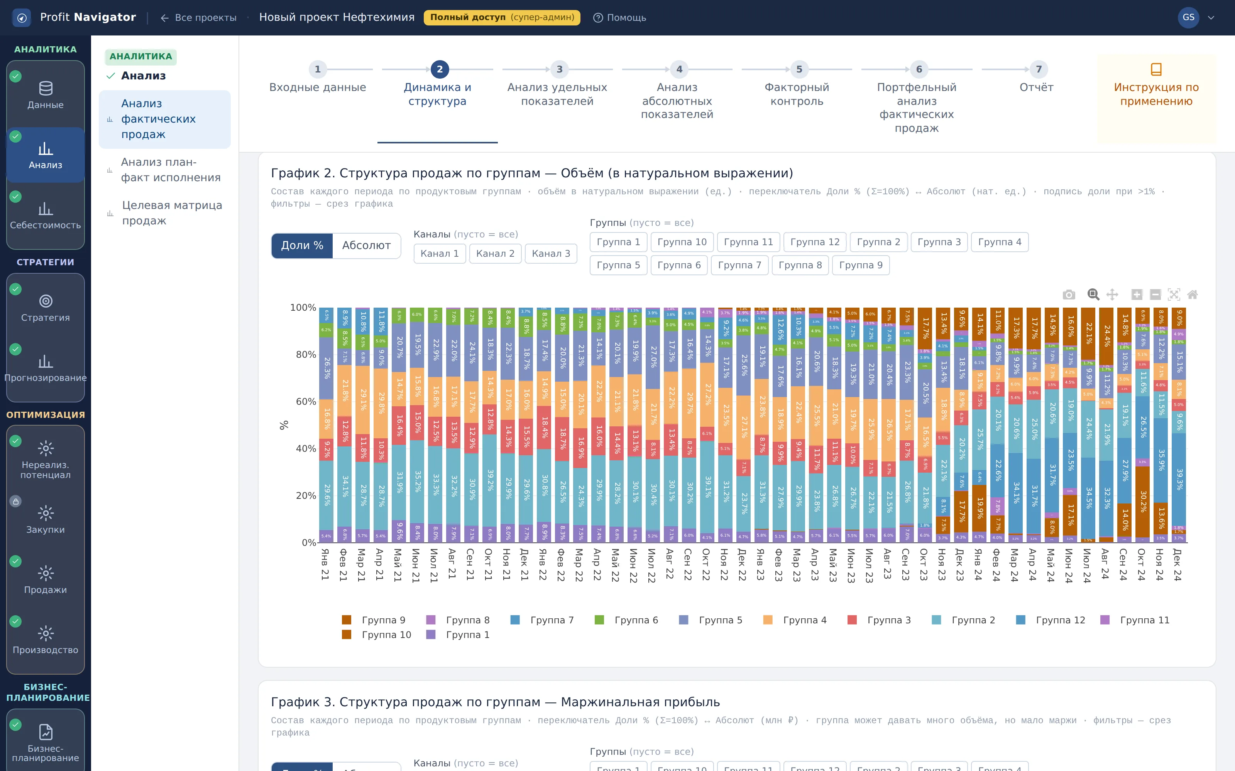Viewport: 1235px width, 771px height.
Task: Toggle Группа 2 legend color swatch
Action: 936,620
